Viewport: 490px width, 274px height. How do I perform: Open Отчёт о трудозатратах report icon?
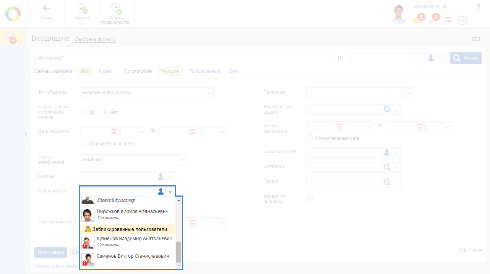[x=116, y=9]
